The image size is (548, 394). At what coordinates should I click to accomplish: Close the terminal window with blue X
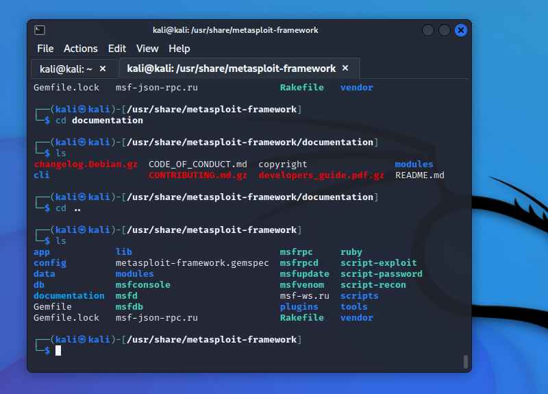coord(461,30)
